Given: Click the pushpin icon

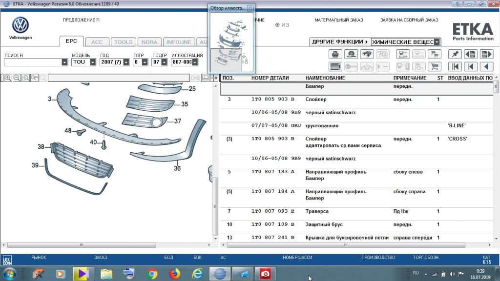Looking at the screenshot, I should click(x=455, y=54).
